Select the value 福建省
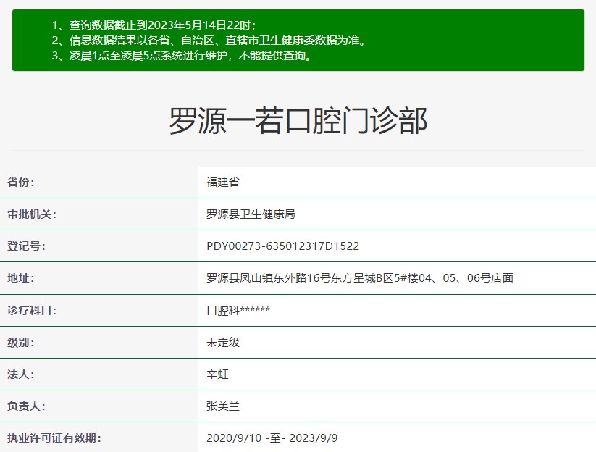The width and height of the screenshot is (596, 452). point(223,182)
